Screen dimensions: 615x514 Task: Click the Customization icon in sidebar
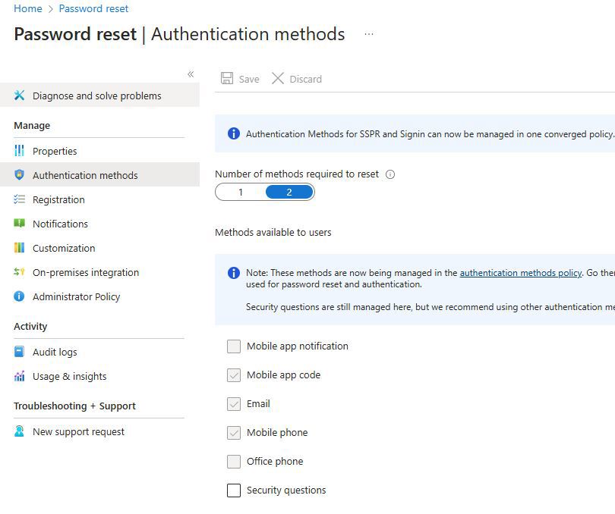[x=18, y=248]
